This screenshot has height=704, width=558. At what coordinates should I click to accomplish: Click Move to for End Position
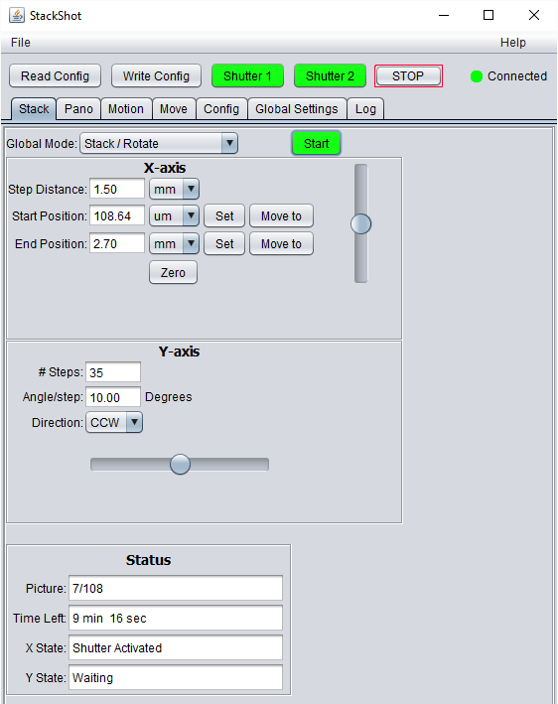pyautogui.click(x=281, y=244)
